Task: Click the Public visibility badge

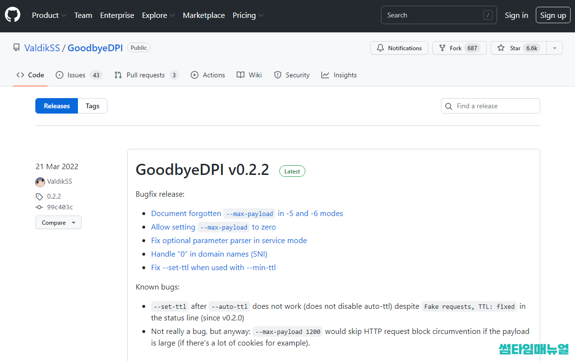Action: click(x=138, y=47)
